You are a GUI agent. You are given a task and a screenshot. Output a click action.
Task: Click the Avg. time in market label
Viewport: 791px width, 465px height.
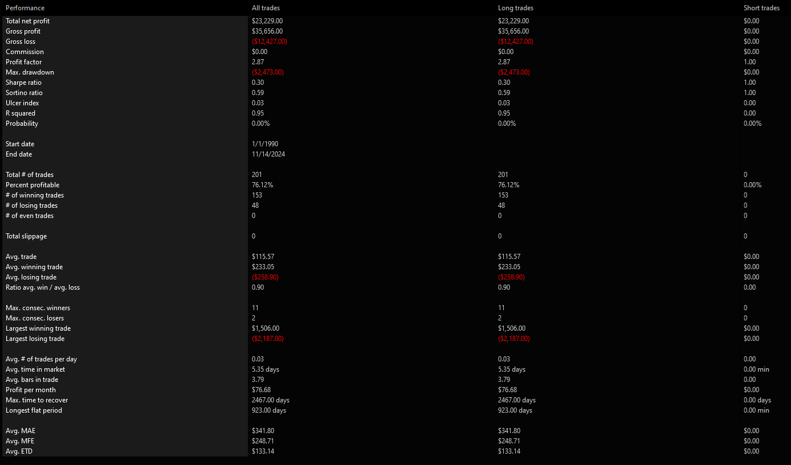pyautogui.click(x=35, y=369)
